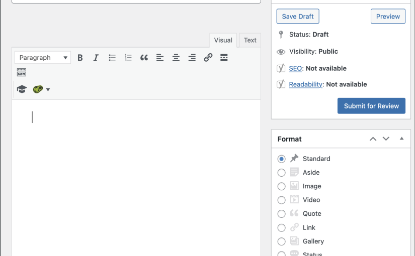
Task: Switch to the Text editor tab
Action: [250, 40]
